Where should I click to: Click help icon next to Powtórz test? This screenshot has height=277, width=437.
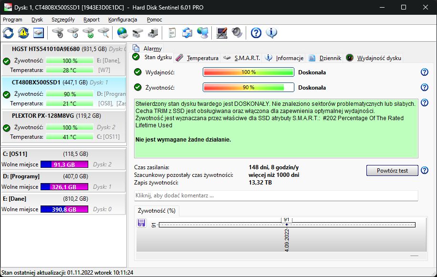pyautogui.click(x=424, y=171)
